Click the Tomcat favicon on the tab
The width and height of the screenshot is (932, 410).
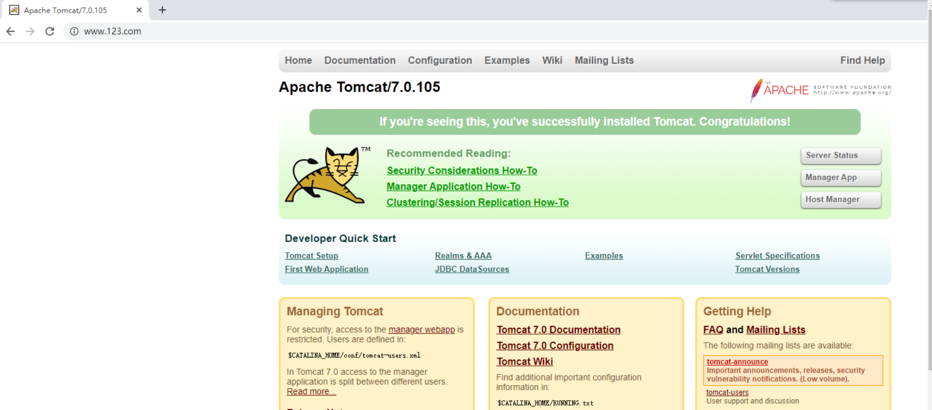click(14, 10)
